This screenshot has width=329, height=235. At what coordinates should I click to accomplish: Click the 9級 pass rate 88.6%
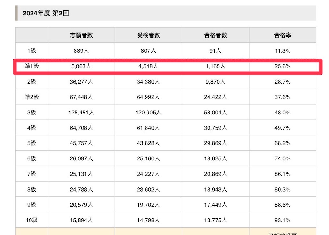[282, 205]
